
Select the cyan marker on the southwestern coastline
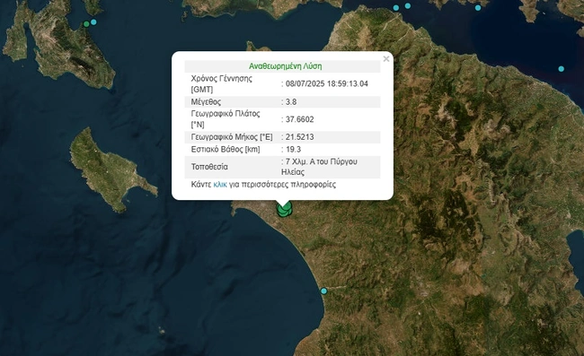(x=323, y=291)
